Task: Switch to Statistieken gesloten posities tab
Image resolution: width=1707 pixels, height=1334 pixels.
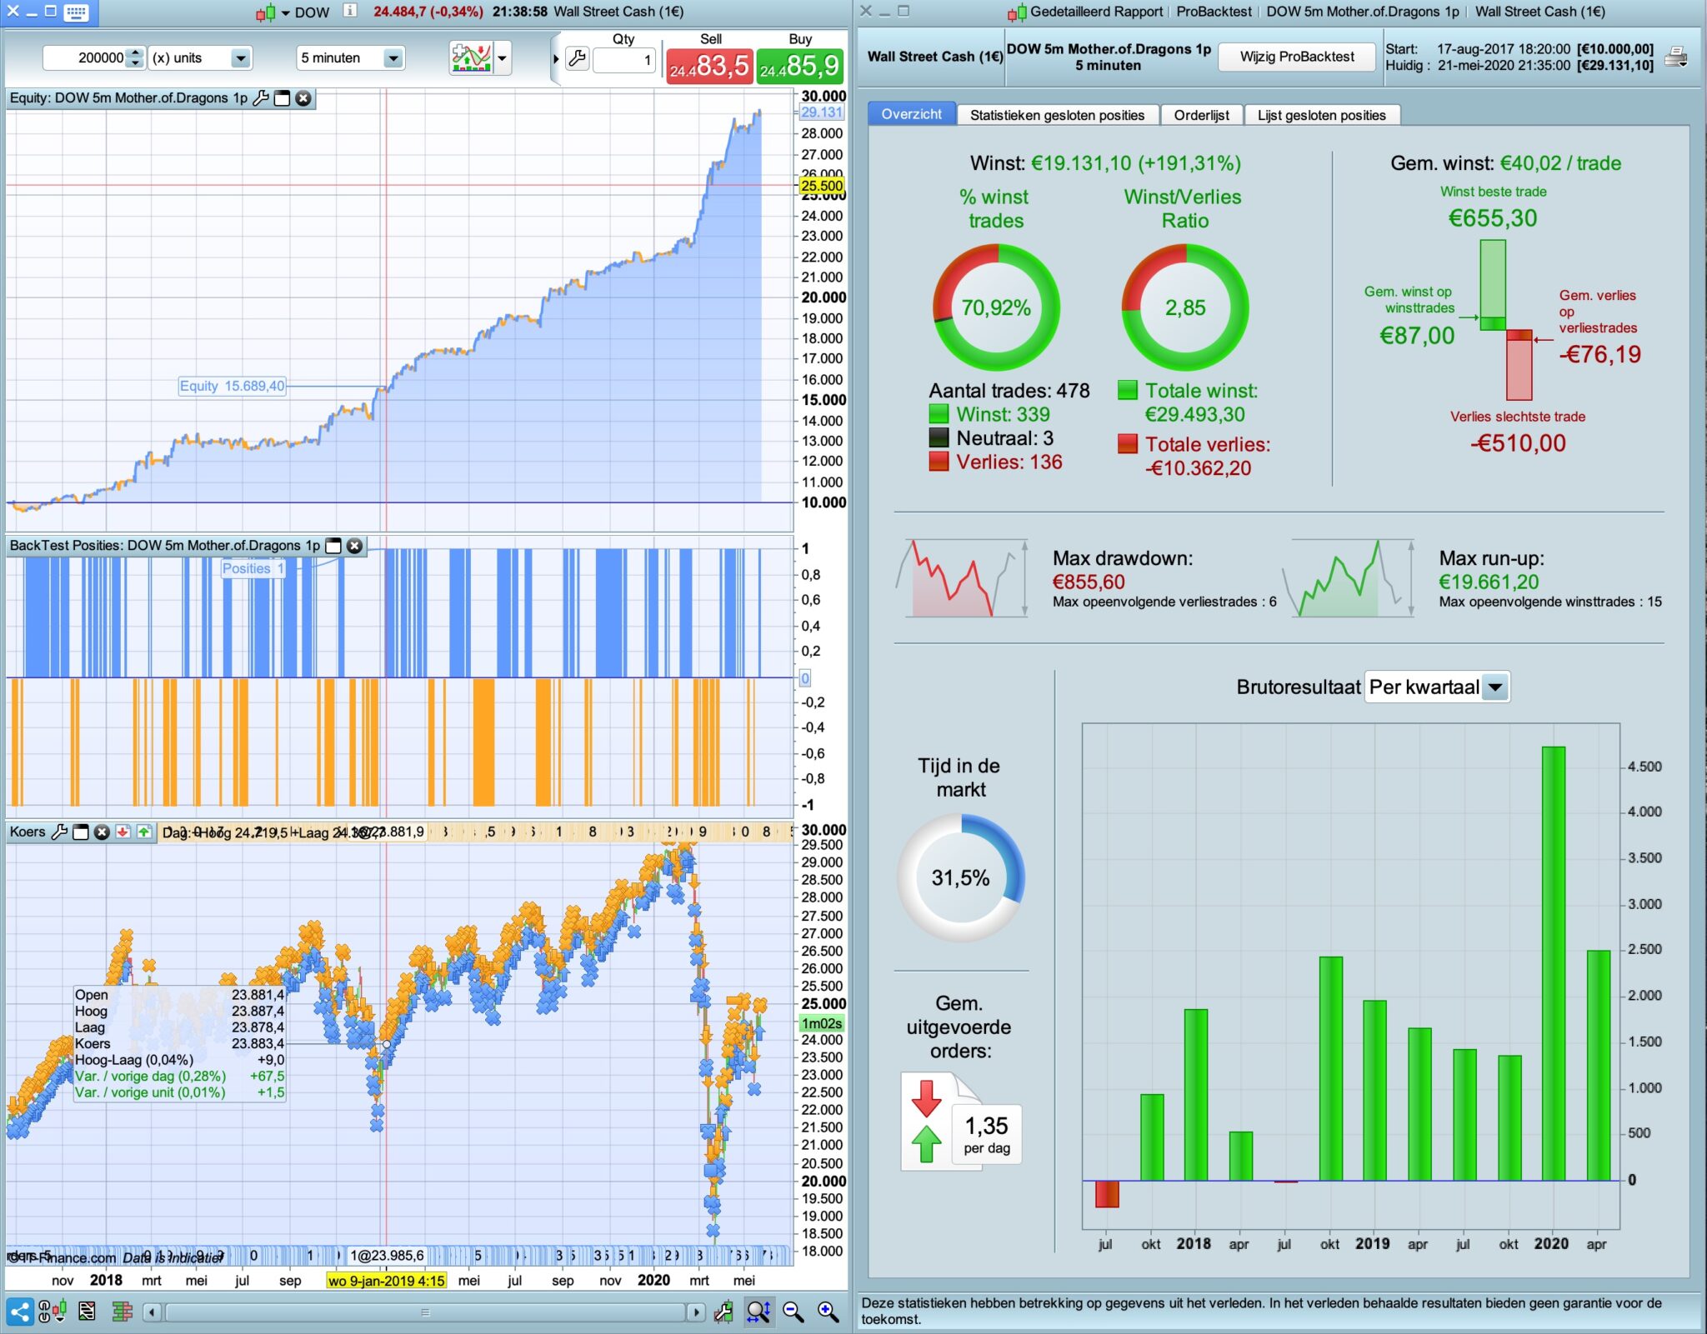Action: (x=1056, y=115)
